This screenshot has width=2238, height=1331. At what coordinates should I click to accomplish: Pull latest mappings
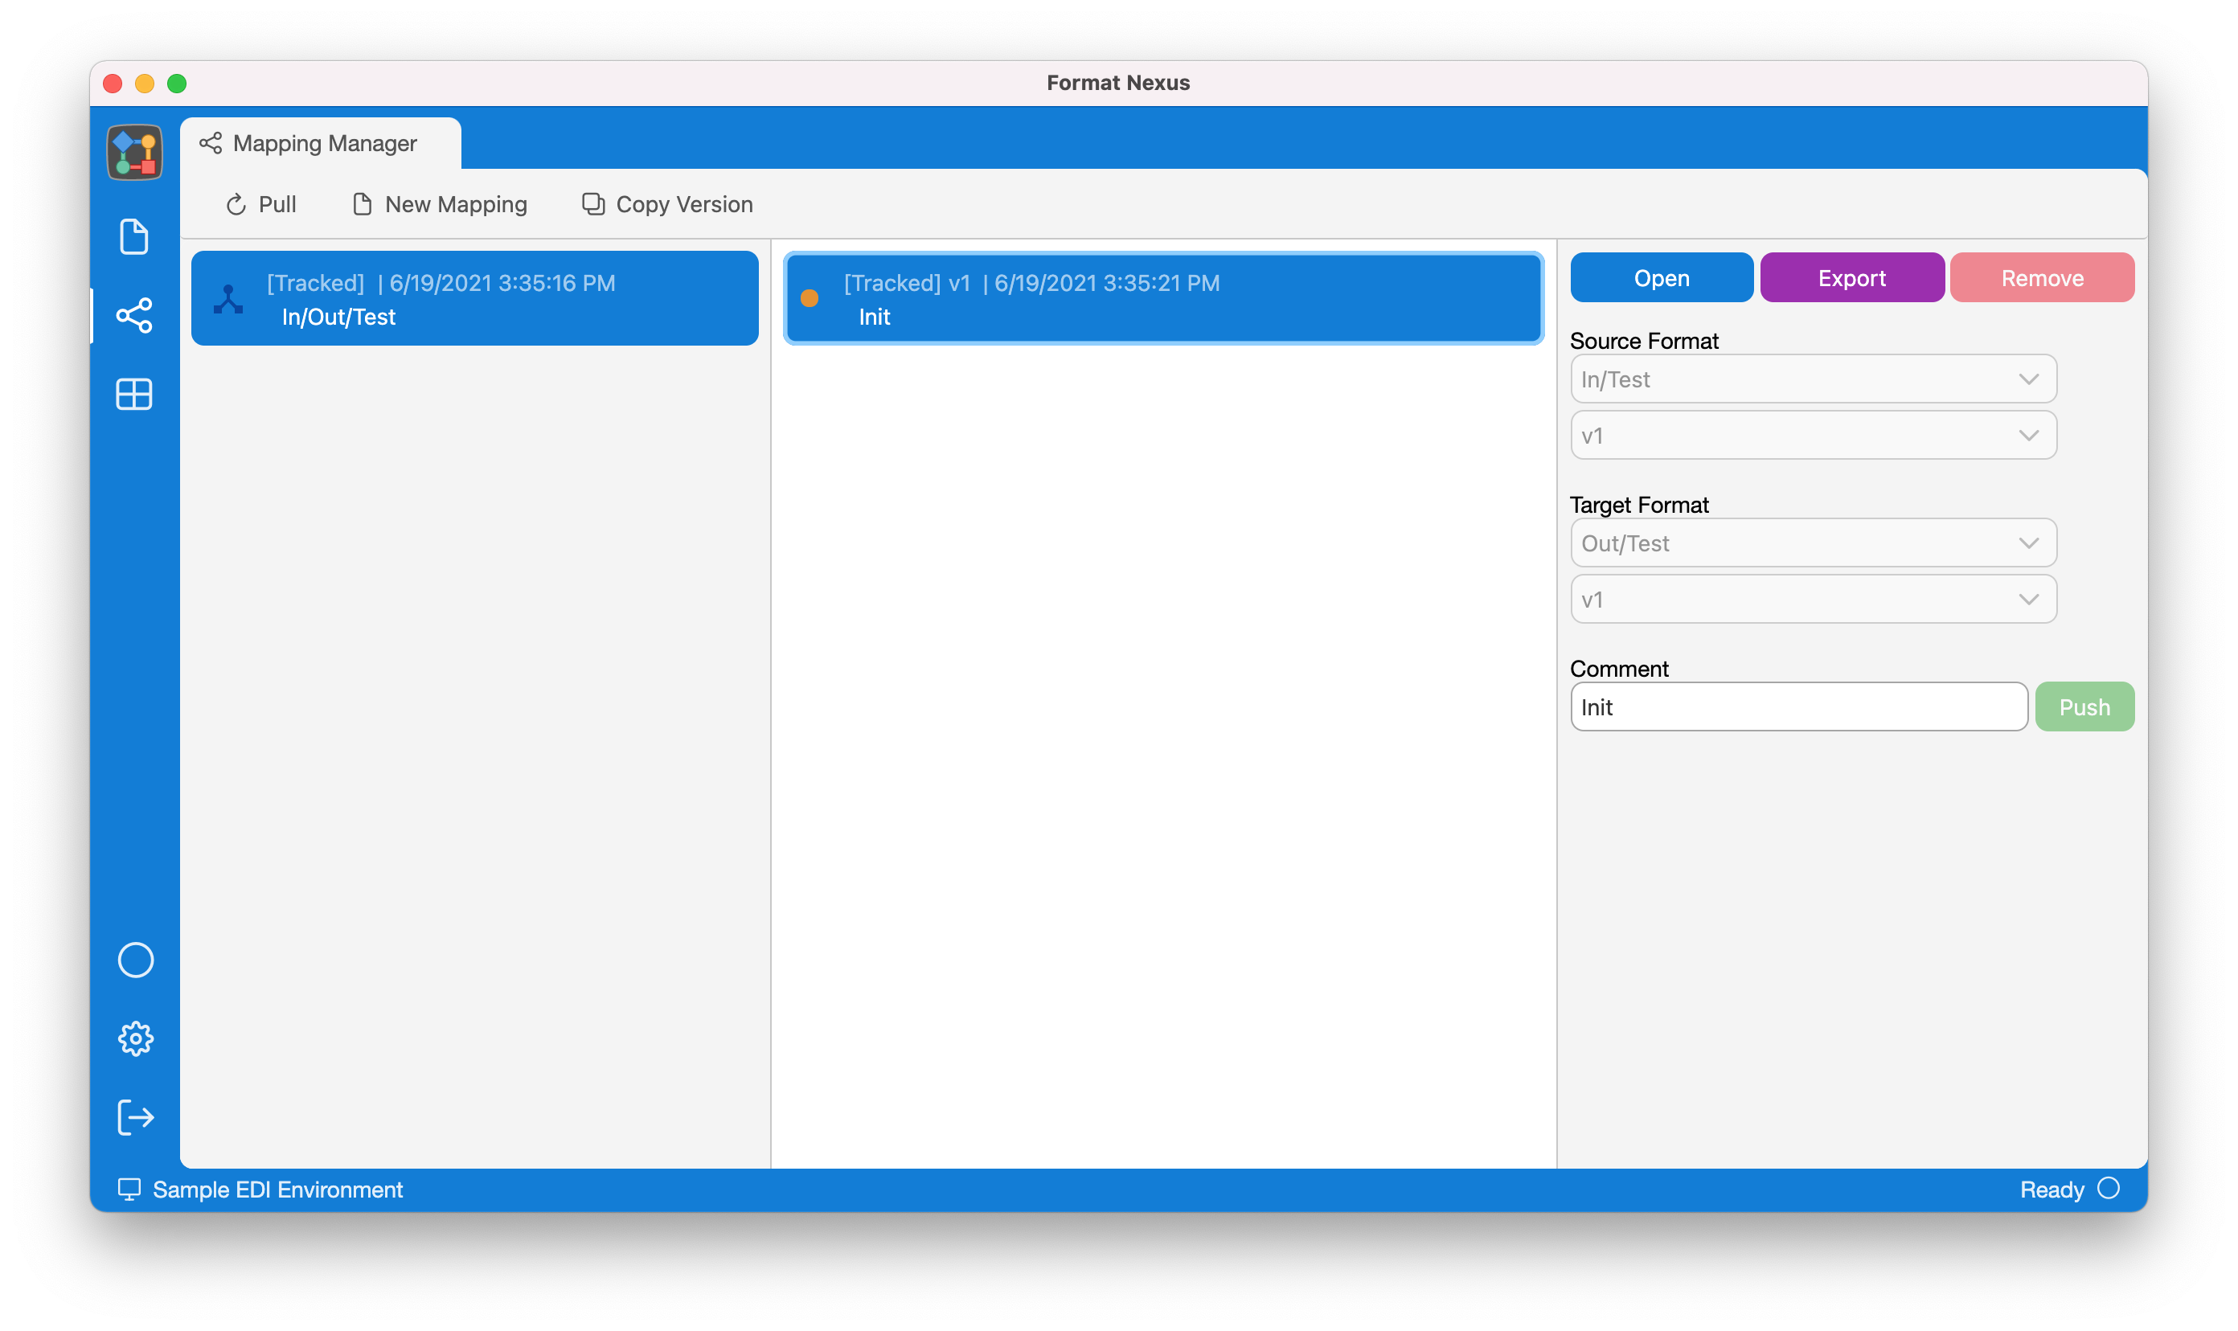click(x=260, y=204)
